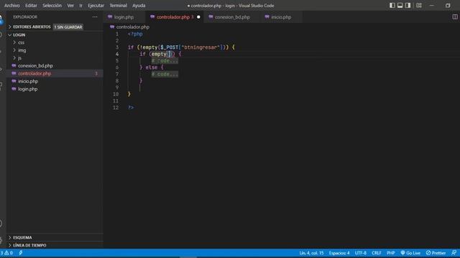460x258 pixels.
Task: Select controlador.php in explorer tree
Action: (34, 73)
